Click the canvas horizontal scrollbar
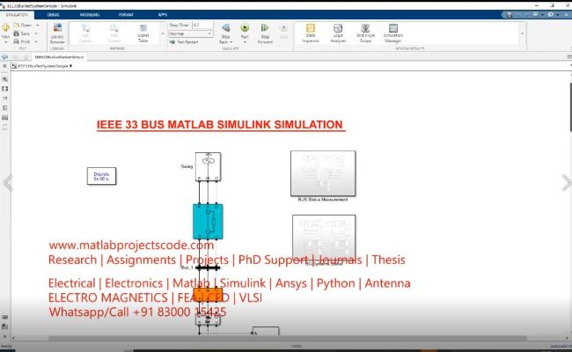The height and width of the screenshot is (352, 572). (x=288, y=338)
